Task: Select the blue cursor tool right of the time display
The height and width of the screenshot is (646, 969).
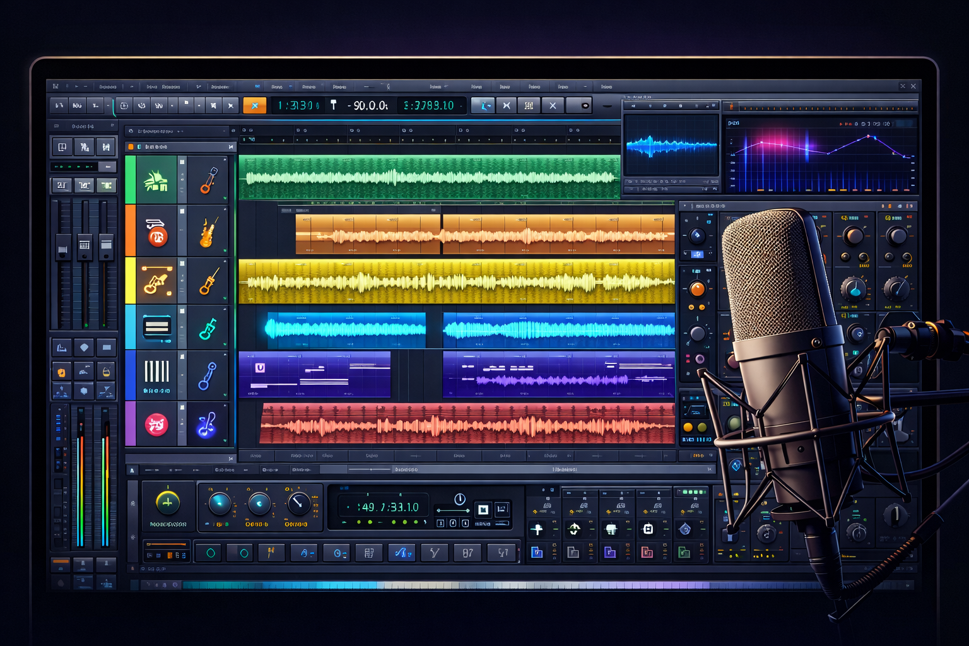Action: [x=483, y=105]
